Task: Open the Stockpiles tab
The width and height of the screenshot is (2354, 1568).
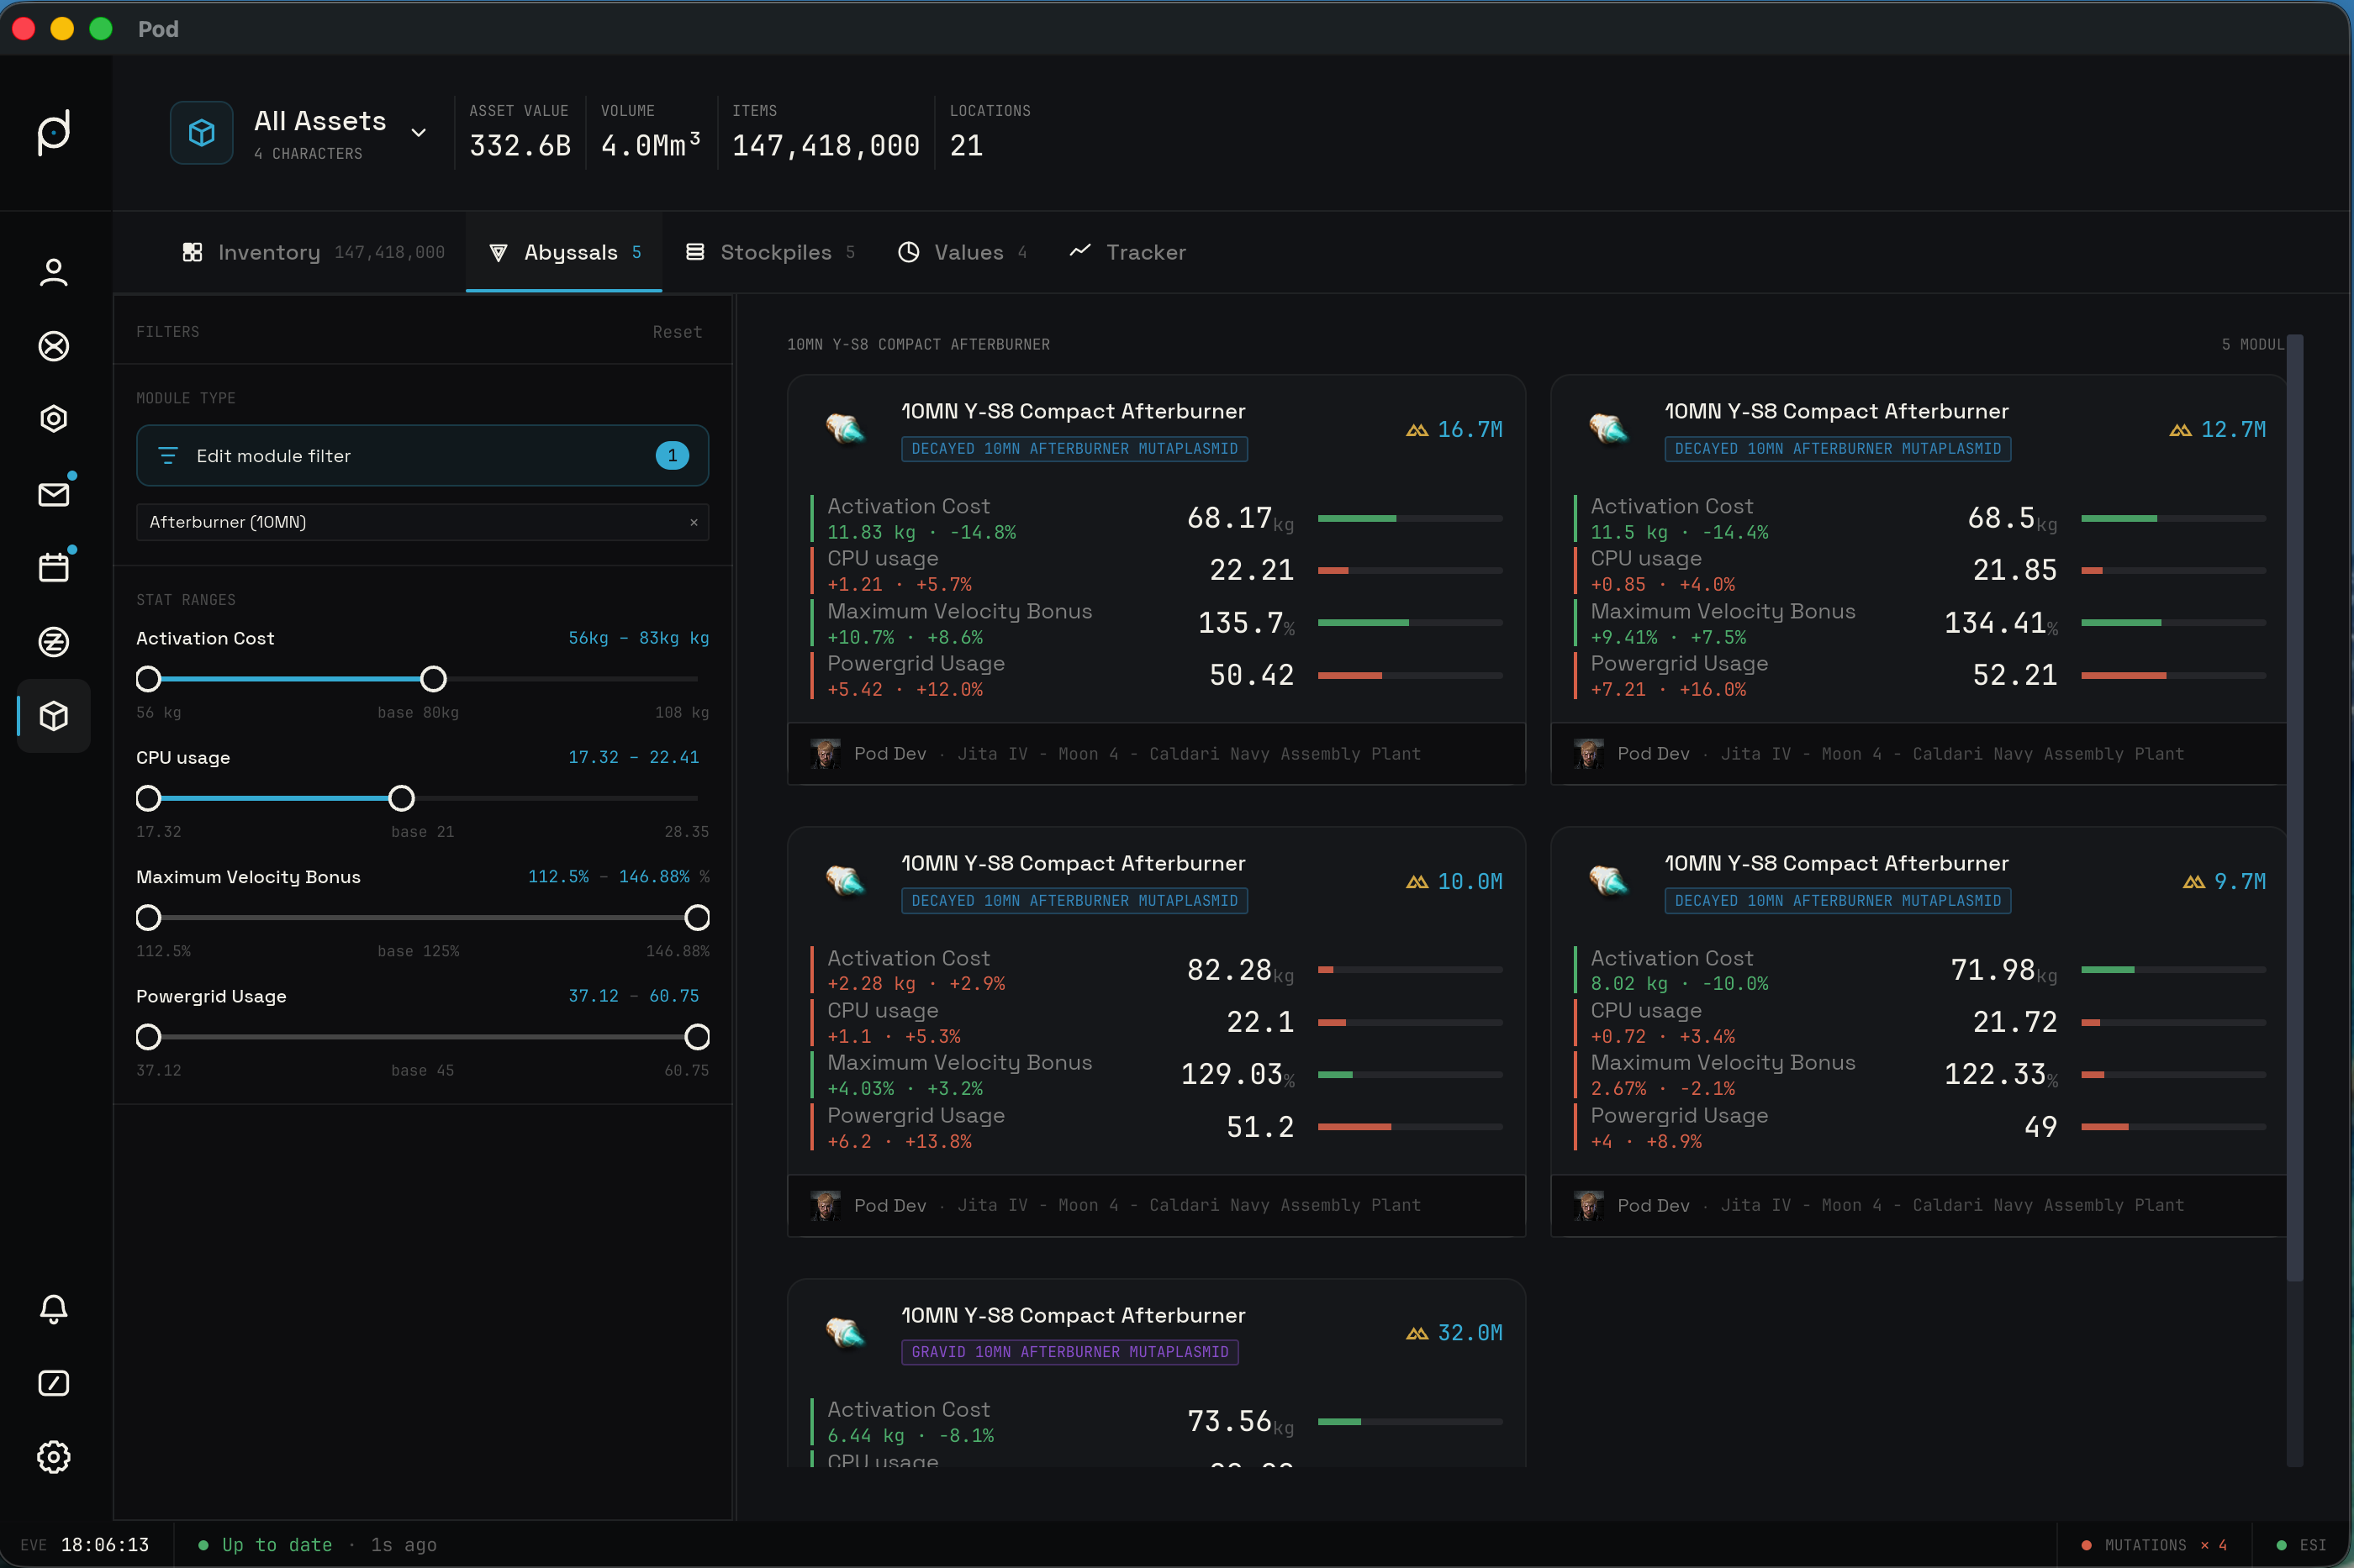Action: click(x=770, y=252)
